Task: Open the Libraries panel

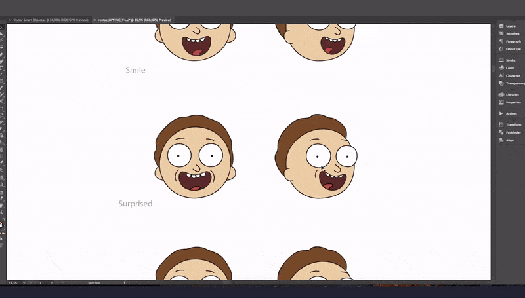Action: coord(509,94)
